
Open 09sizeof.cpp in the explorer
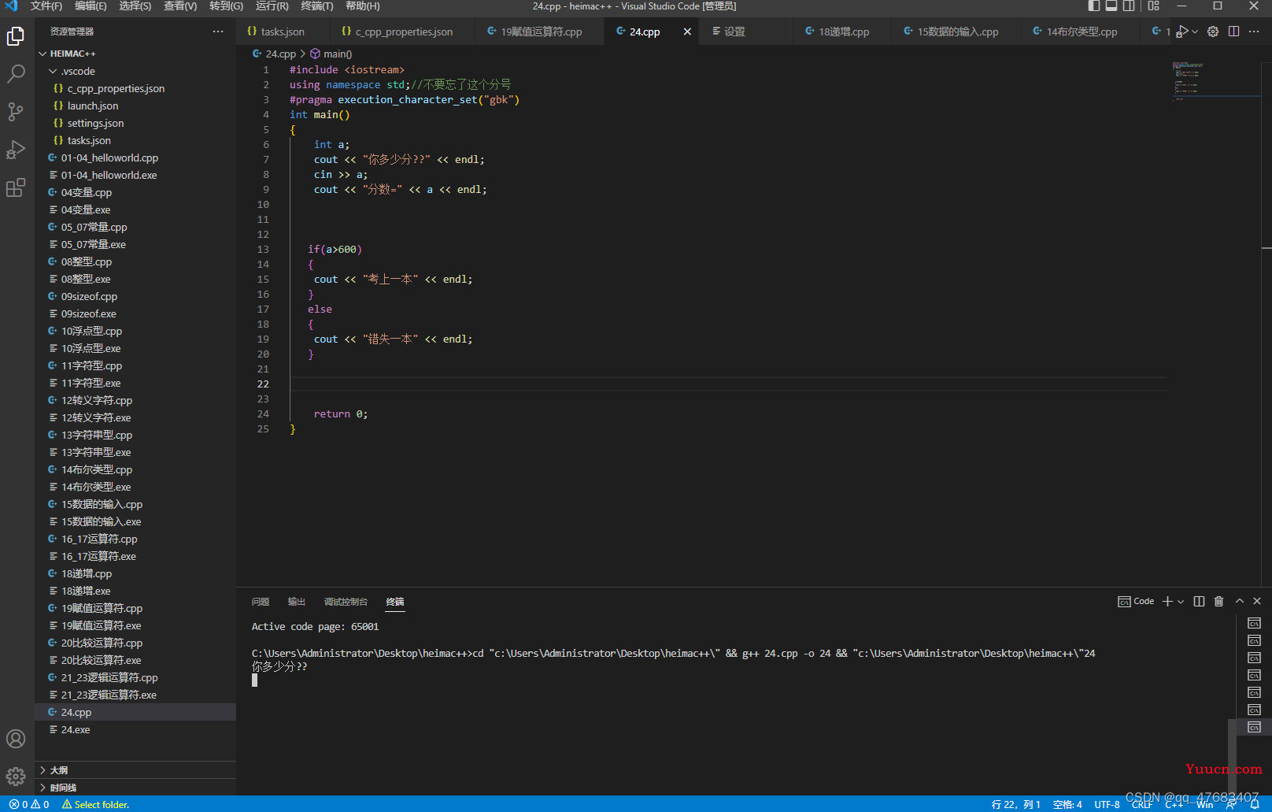coord(89,296)
